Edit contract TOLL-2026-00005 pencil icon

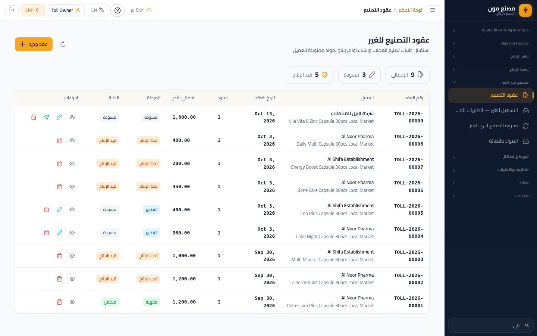59,209
